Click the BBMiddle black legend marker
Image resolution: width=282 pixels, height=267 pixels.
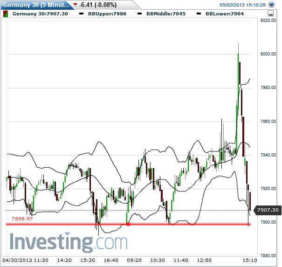pyautogui.click(x=139, y=14)
